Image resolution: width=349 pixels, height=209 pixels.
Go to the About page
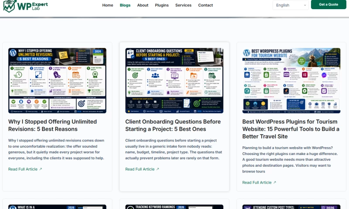tap(143, 5)
